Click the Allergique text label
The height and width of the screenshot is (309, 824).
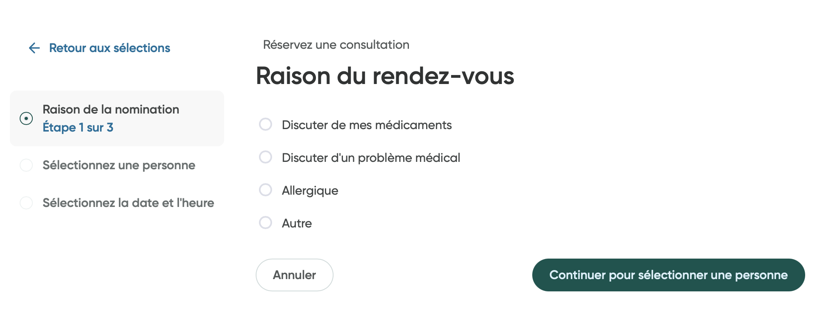tap(309, 190)
